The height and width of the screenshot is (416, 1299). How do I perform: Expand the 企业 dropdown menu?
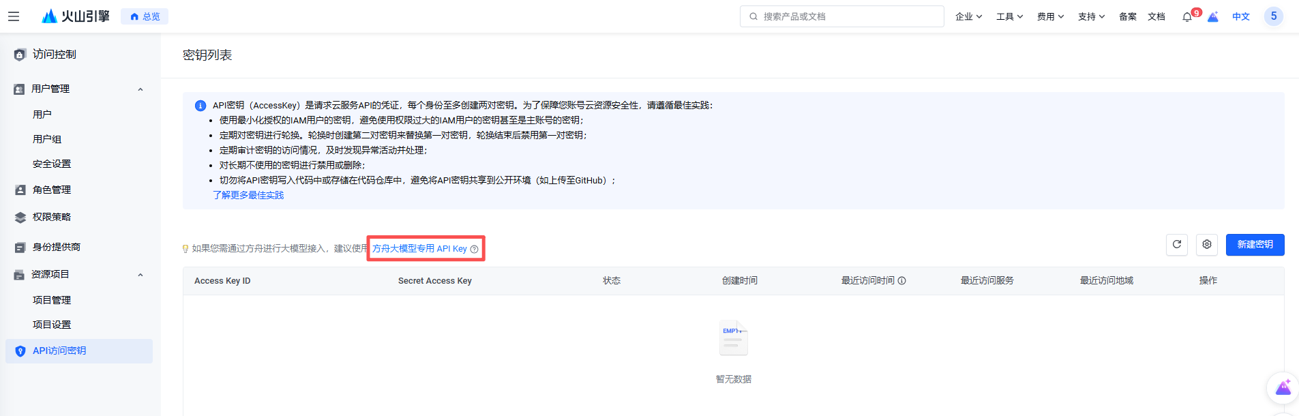coord(968,16)
